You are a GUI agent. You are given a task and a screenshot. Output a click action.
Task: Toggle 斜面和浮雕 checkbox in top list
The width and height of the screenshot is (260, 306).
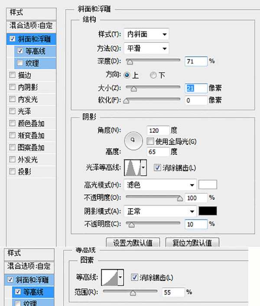[12, 39]
